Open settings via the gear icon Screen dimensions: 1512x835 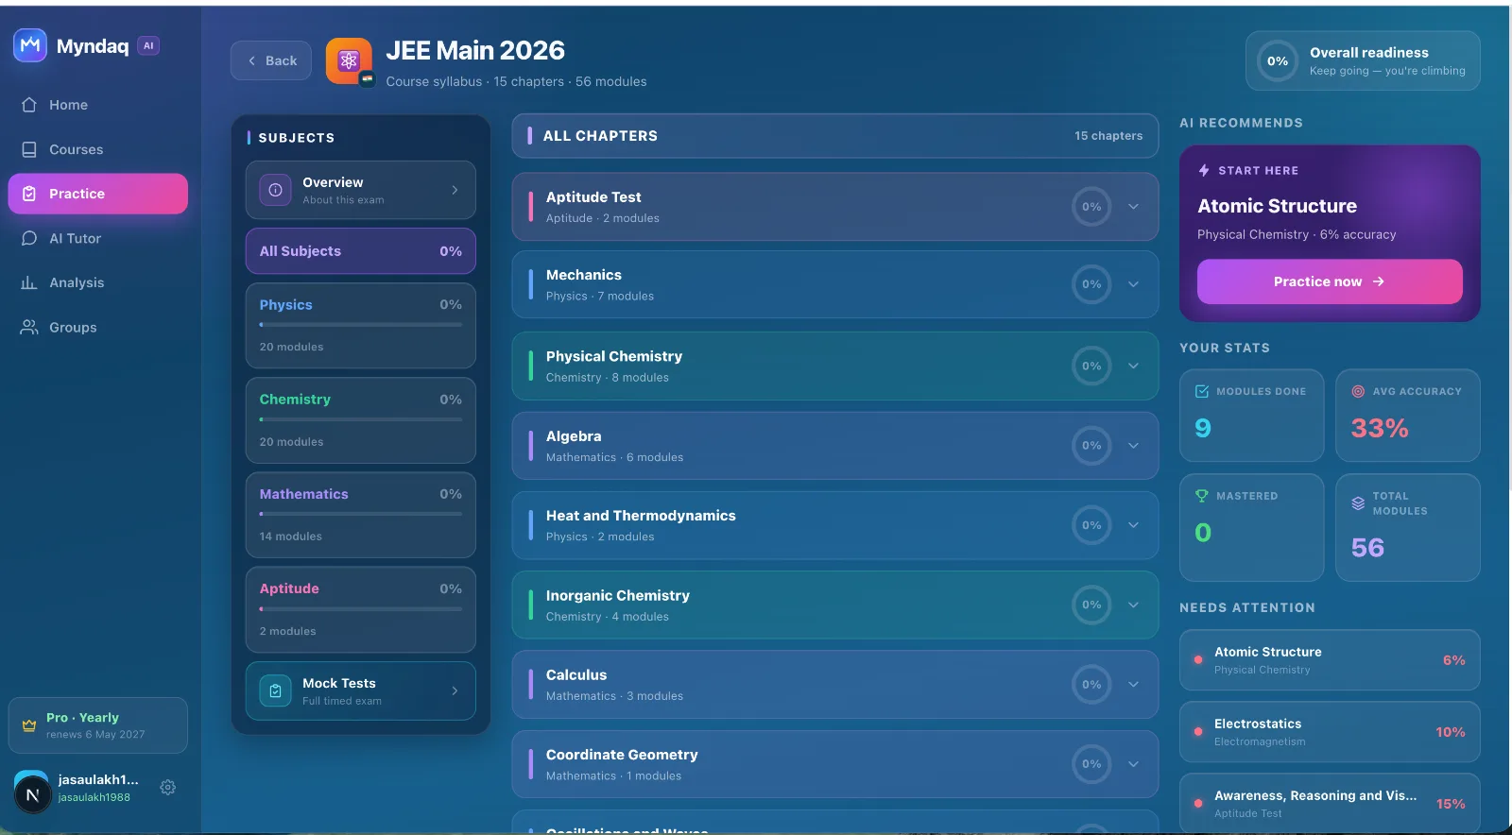168,787
